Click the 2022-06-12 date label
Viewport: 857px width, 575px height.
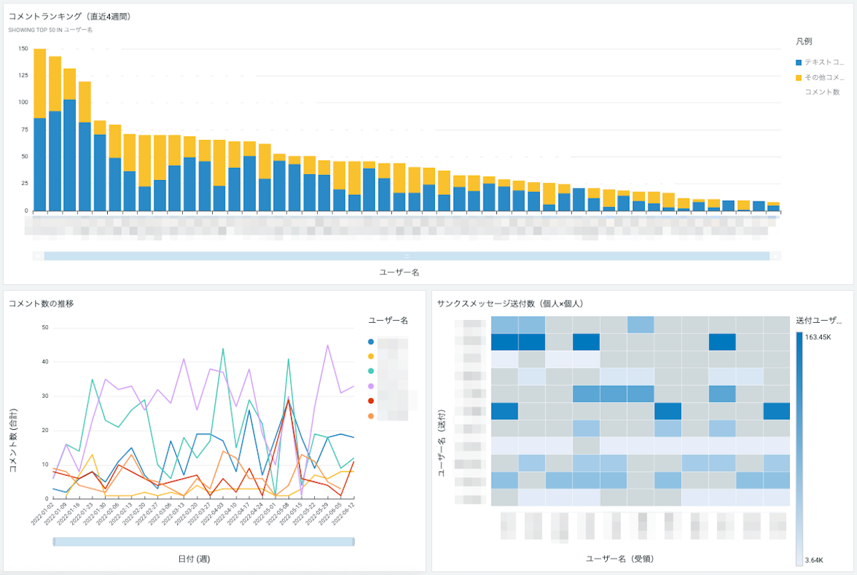click(344, 514)
